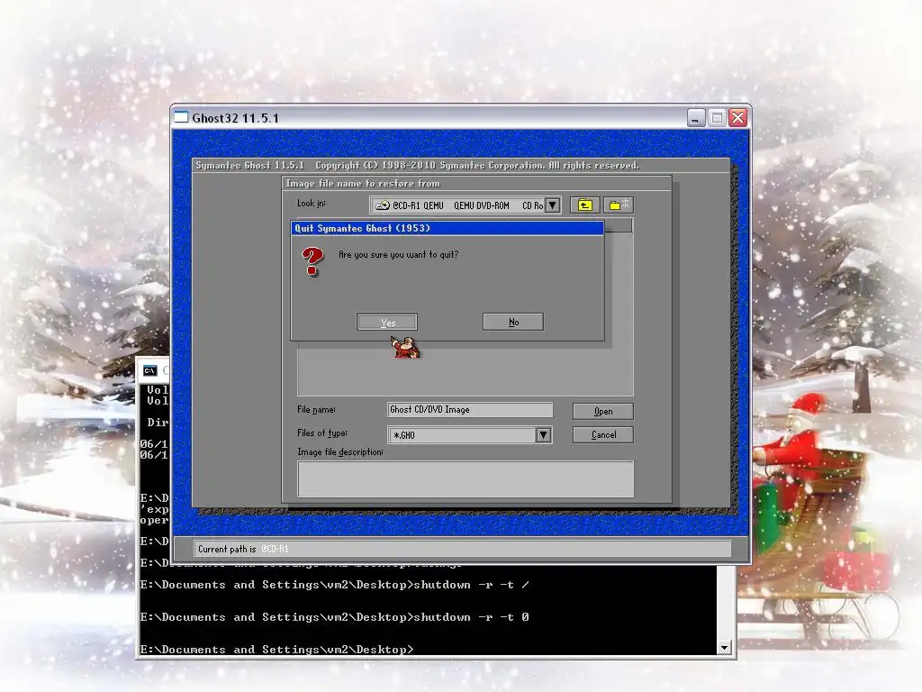The height and width of the screenshot is (692, 922).
Task: Click the Cancel button in file dialog
Action: pos(602,435)
